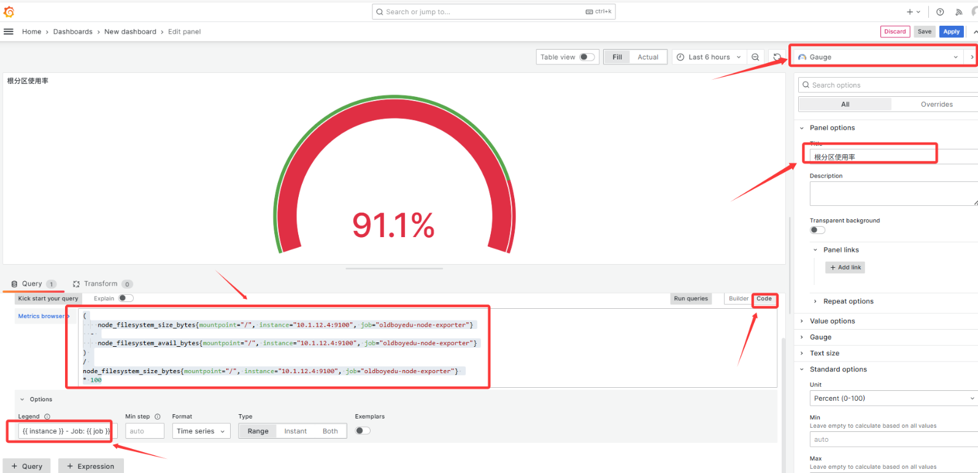Click the plus add new icon

pos(910,12)
